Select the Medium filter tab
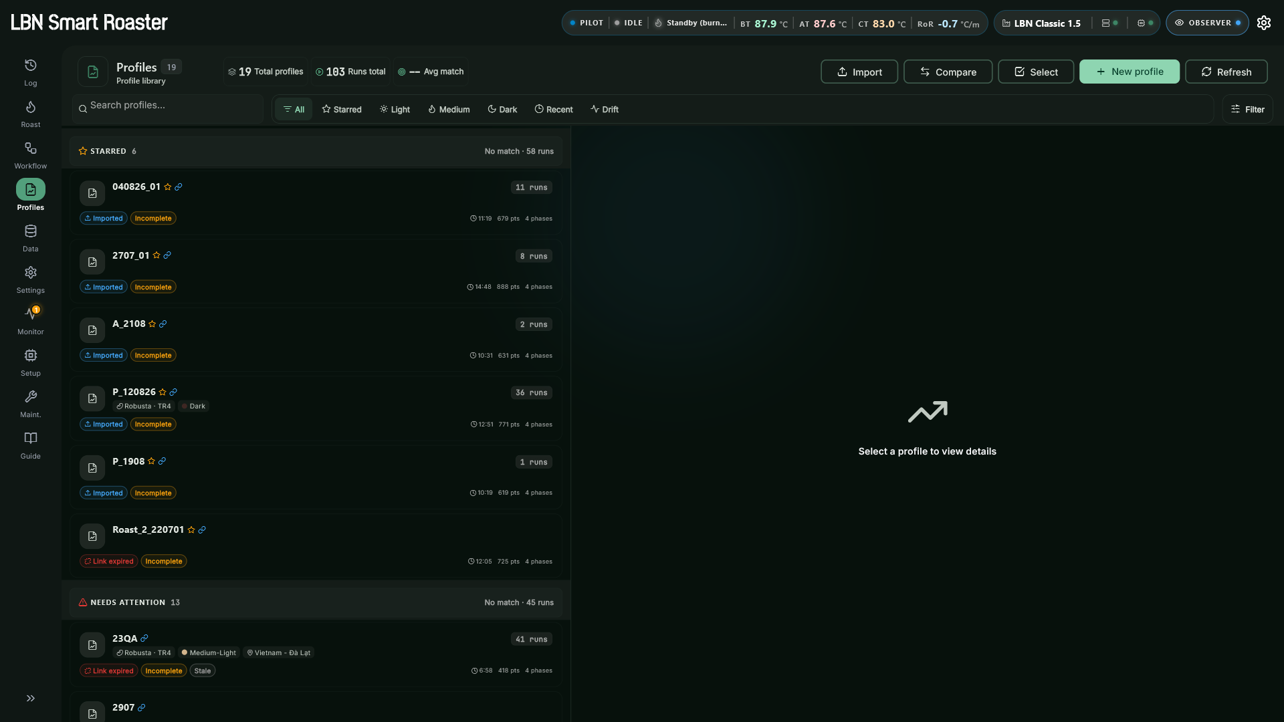This screenshot has width=1284, height=722. tap(449, 110)
